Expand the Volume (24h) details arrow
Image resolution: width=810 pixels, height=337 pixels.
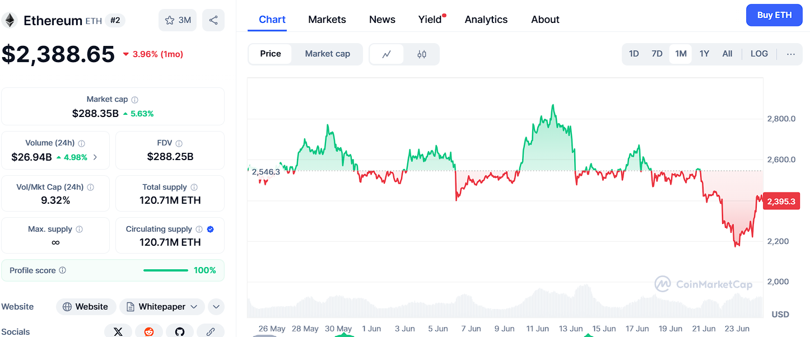(95, 157)
